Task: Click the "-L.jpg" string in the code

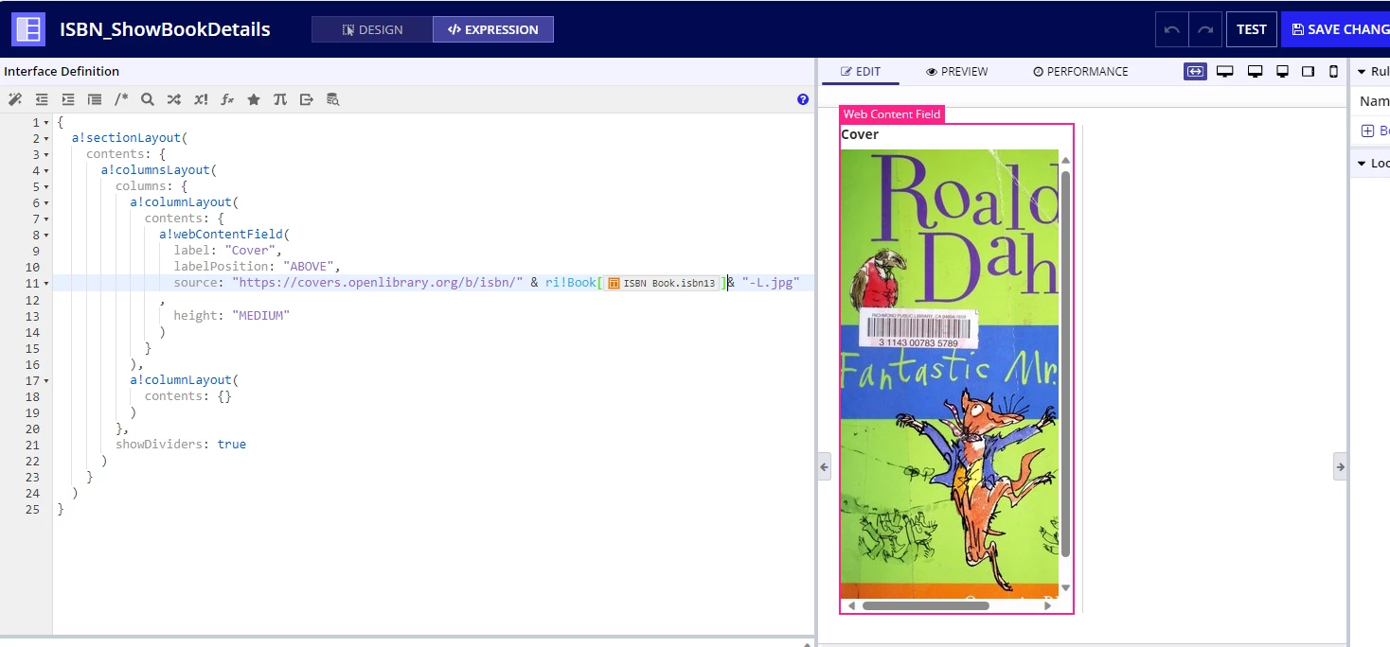Action: [x=771, y=283]
